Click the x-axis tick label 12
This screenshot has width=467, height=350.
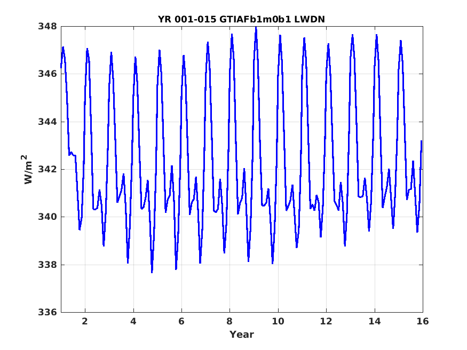(x=326, y=321)
